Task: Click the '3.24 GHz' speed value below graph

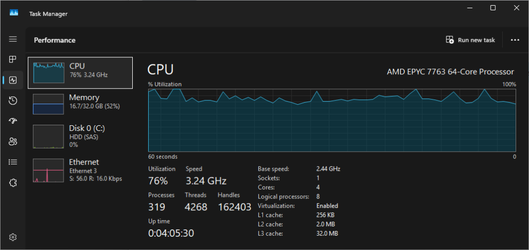Action: coord(206,181)
